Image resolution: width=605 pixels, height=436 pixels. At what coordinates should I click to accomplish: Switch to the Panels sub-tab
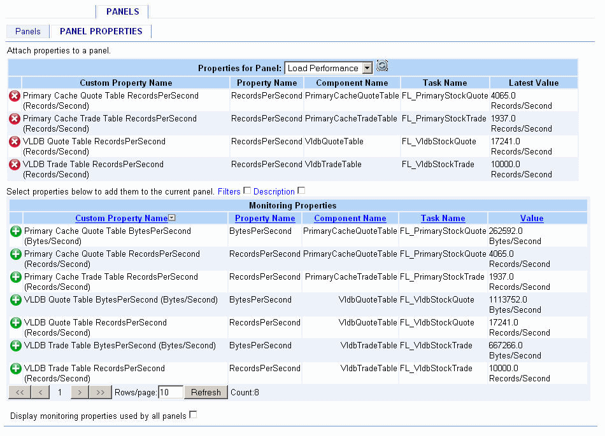point(28,32)
